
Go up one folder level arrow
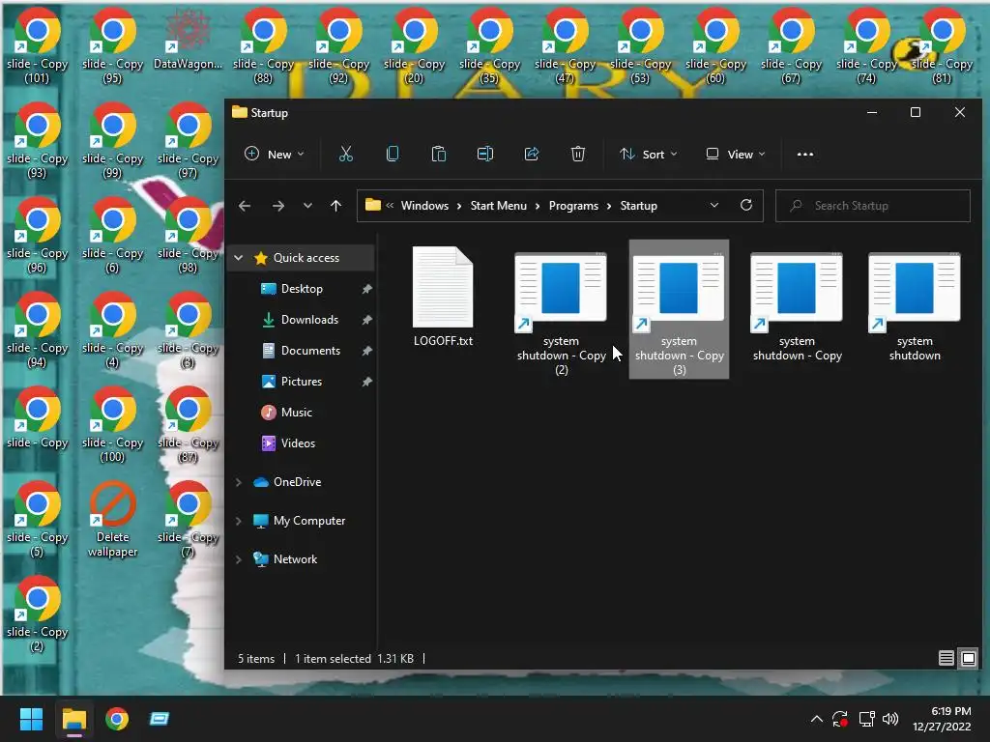tap(335, 206)
